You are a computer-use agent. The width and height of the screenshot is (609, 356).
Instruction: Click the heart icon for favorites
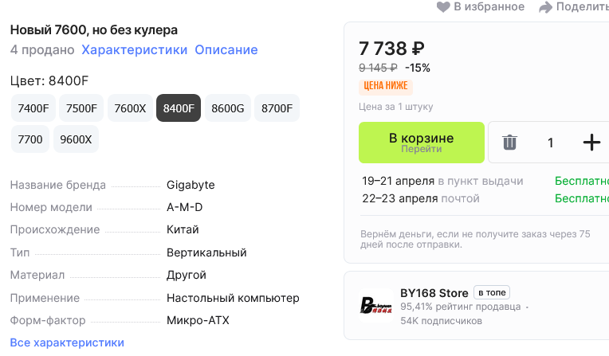point(444,7)
